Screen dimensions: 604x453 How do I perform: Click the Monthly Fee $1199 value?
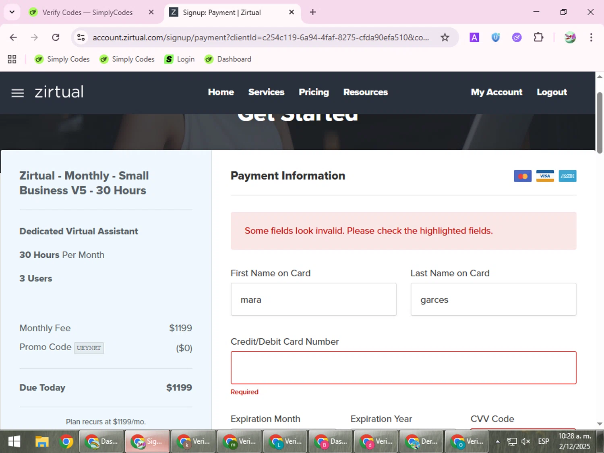(x=180, y=328)
